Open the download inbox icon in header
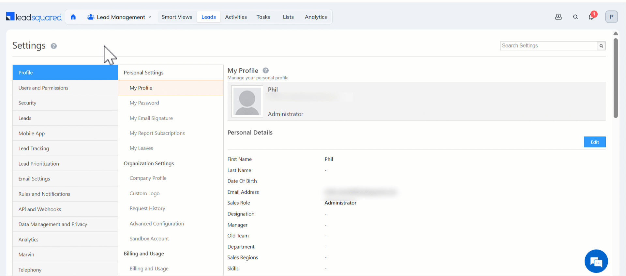626x276 pixels. [559, 17]
